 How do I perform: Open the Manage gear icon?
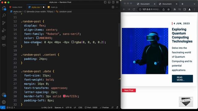(x=4, y=102)
